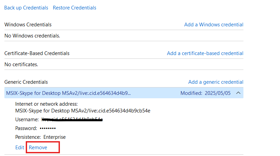Edit the Skype credential
Screen dimensions: 280x156
pyautogui.click(x=20, y=148)
